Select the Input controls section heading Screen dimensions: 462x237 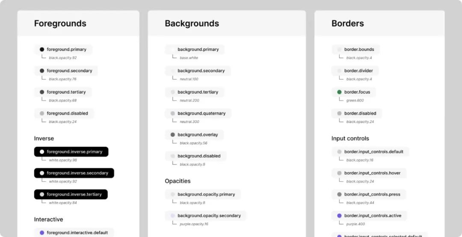coord(350,139)
